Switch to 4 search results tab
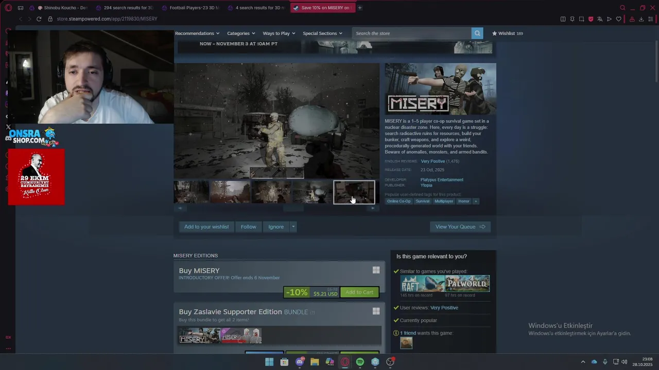The height and width of the screenshot is (370, 659). 256,8
